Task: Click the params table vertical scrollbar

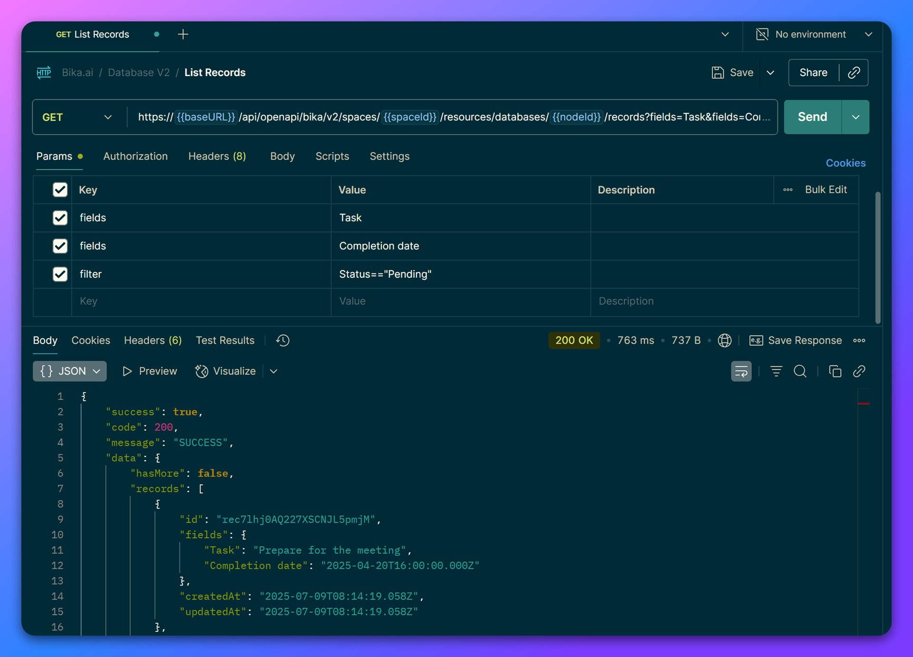Action: [x=877, y=257]
